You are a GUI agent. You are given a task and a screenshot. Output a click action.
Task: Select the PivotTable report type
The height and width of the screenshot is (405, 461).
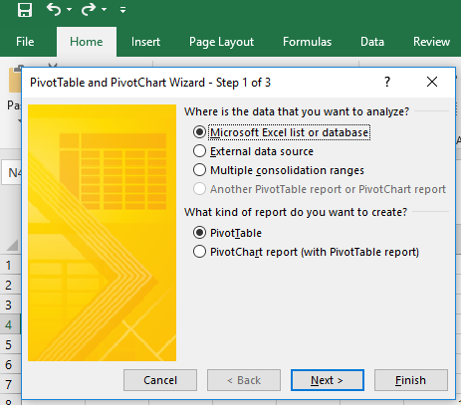227,233
